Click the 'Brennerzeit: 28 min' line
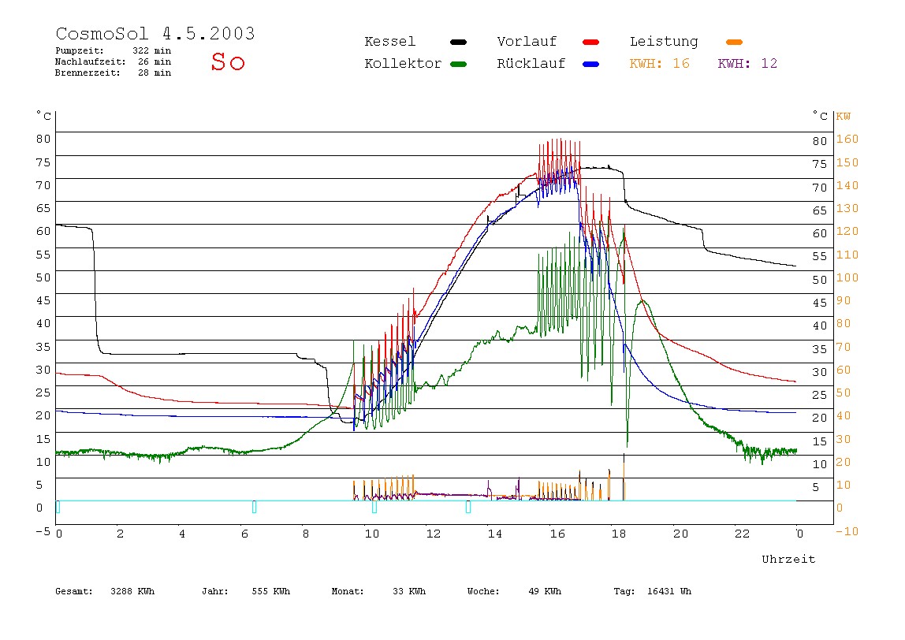This screenshot has height=640, width=905. point(114,73)
